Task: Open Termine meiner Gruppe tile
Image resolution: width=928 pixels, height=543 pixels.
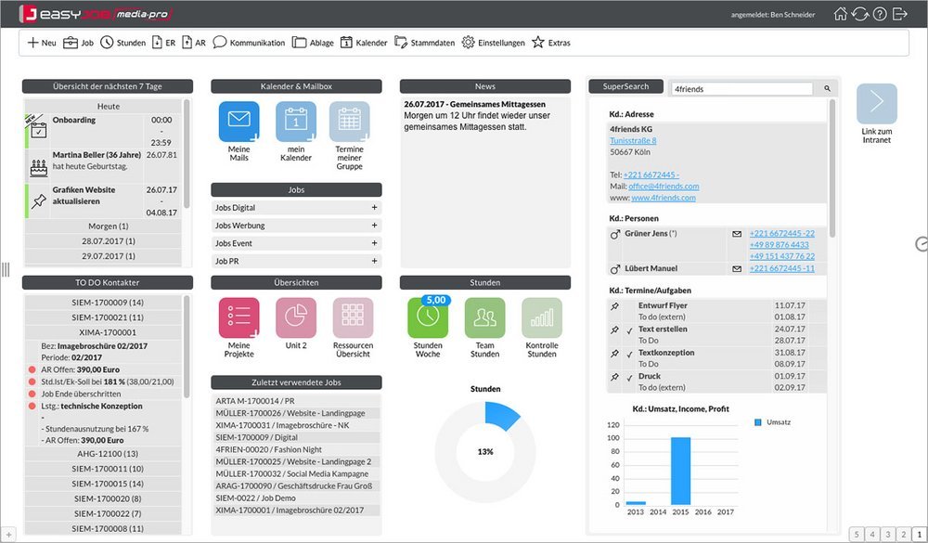Action: click(349, 122)
